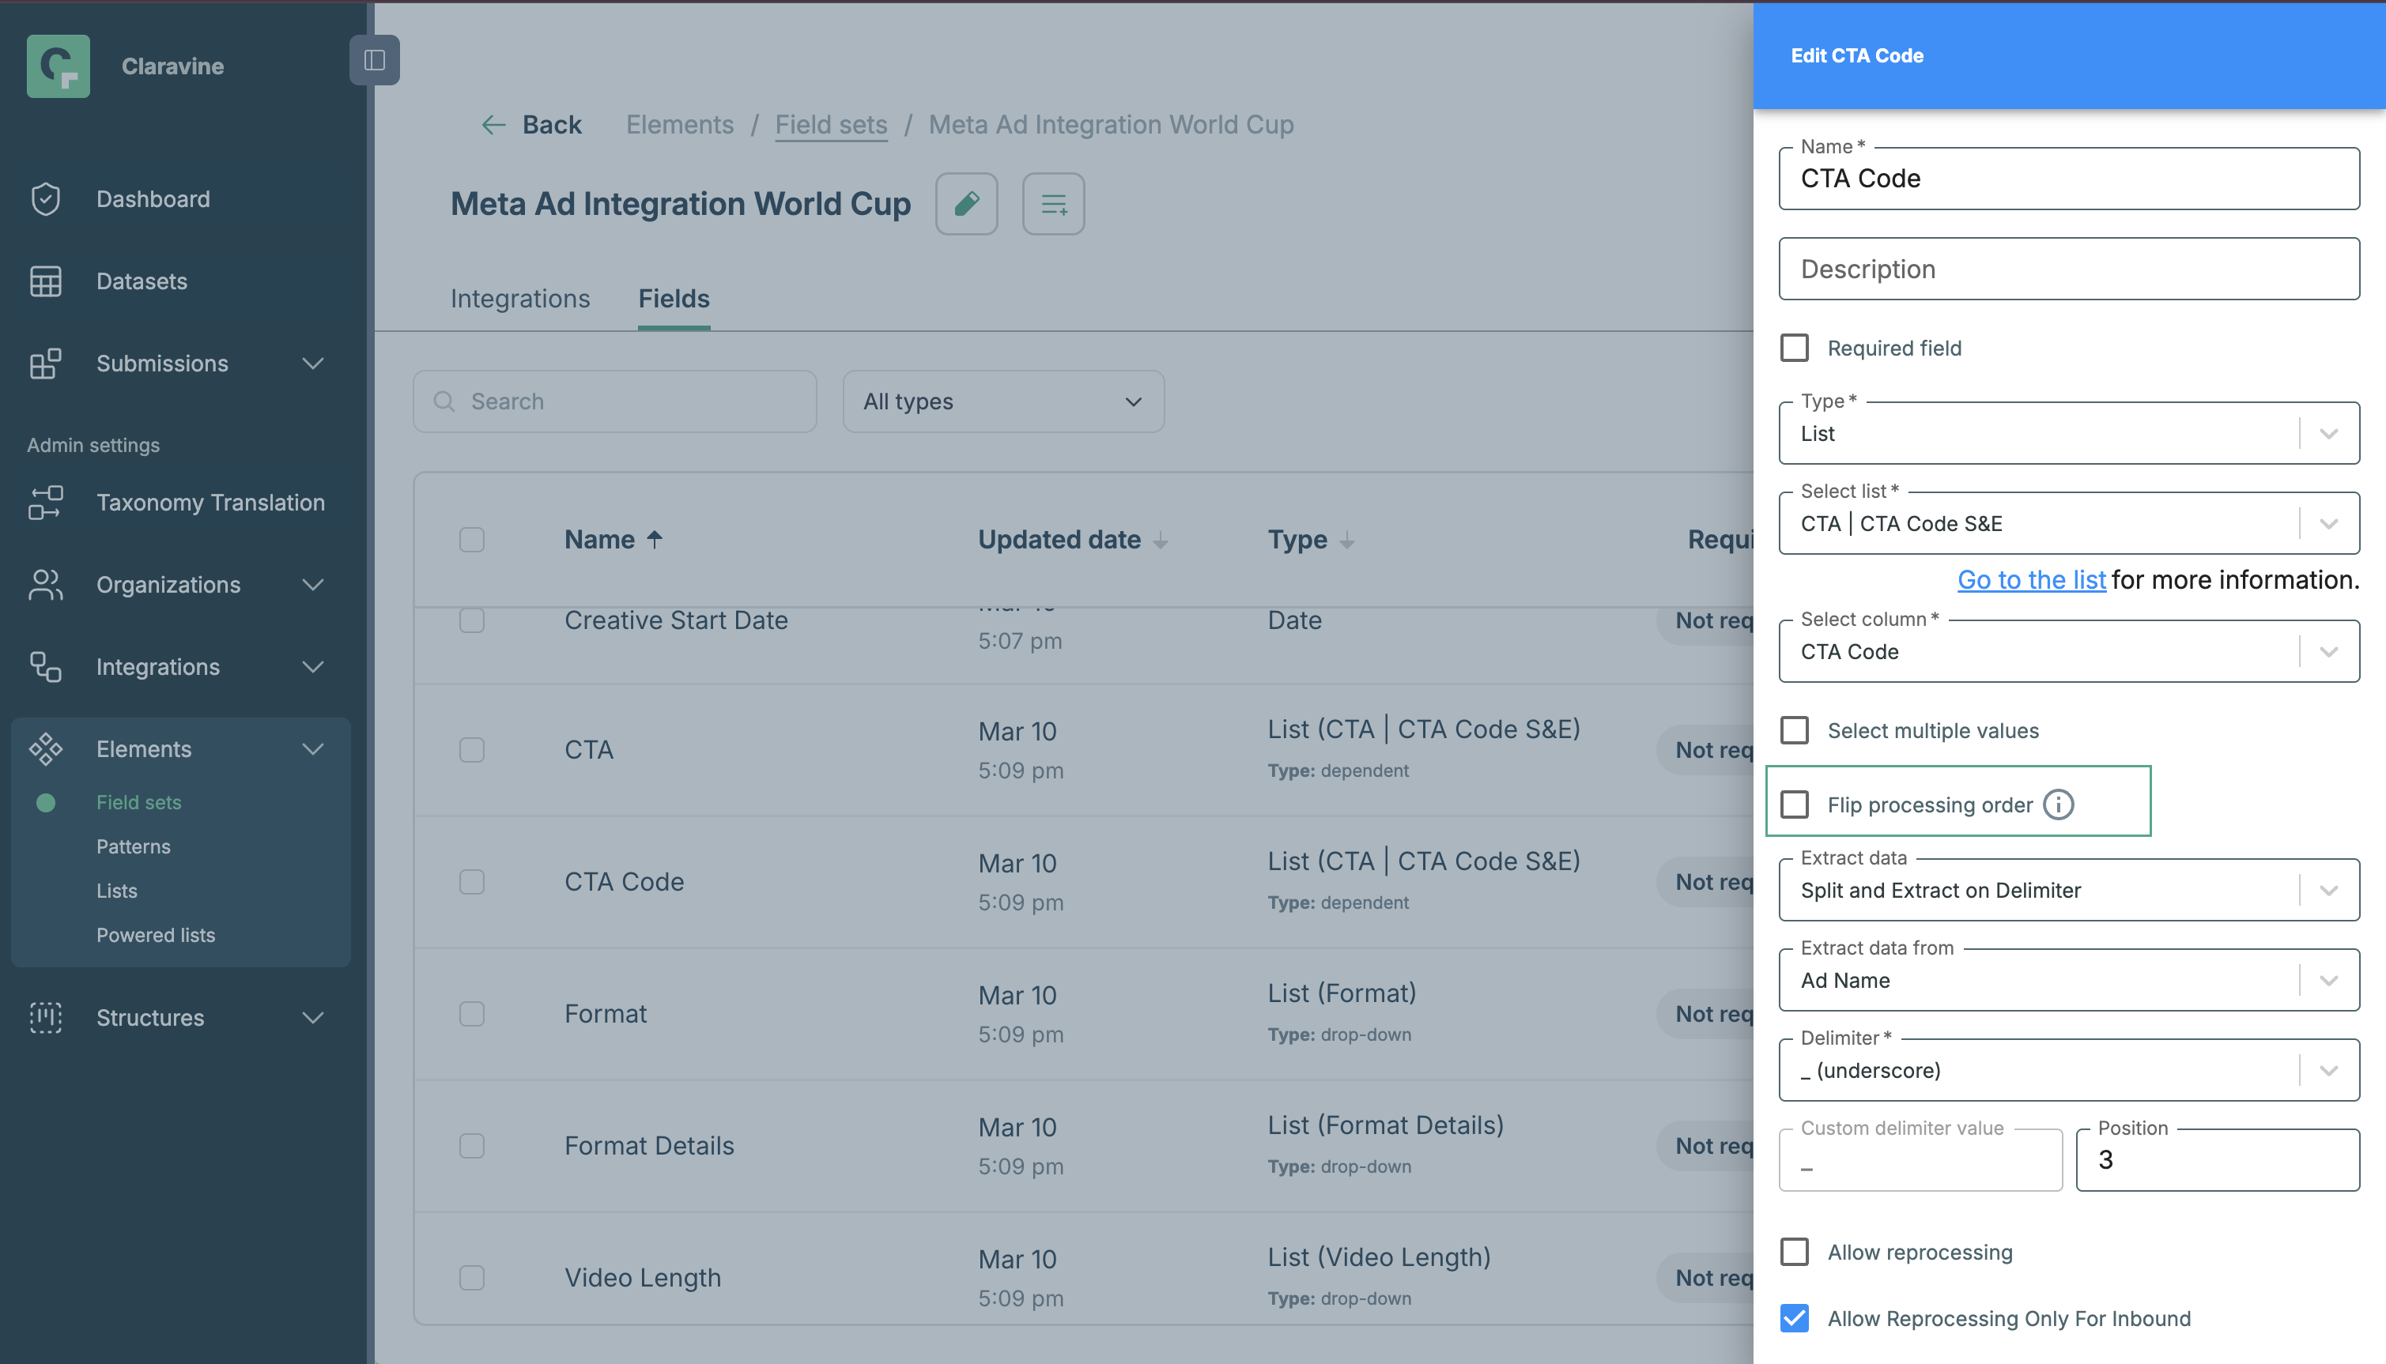
Task: Click the Datasets grid icon
Action: tap(45, 281)
